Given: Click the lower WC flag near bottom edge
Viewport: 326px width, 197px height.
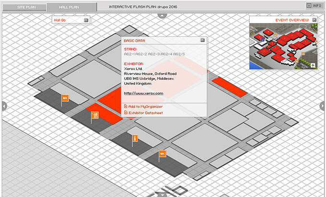Looking at the screenshot, I should pos(163,153).
